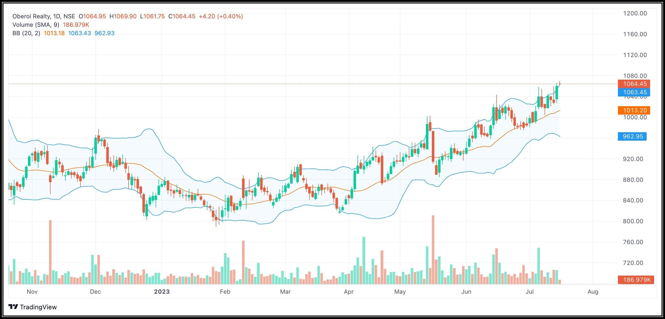Click the +4.20 (+0.40%) change value
This screenshot has height=319, width=665.
221,16
